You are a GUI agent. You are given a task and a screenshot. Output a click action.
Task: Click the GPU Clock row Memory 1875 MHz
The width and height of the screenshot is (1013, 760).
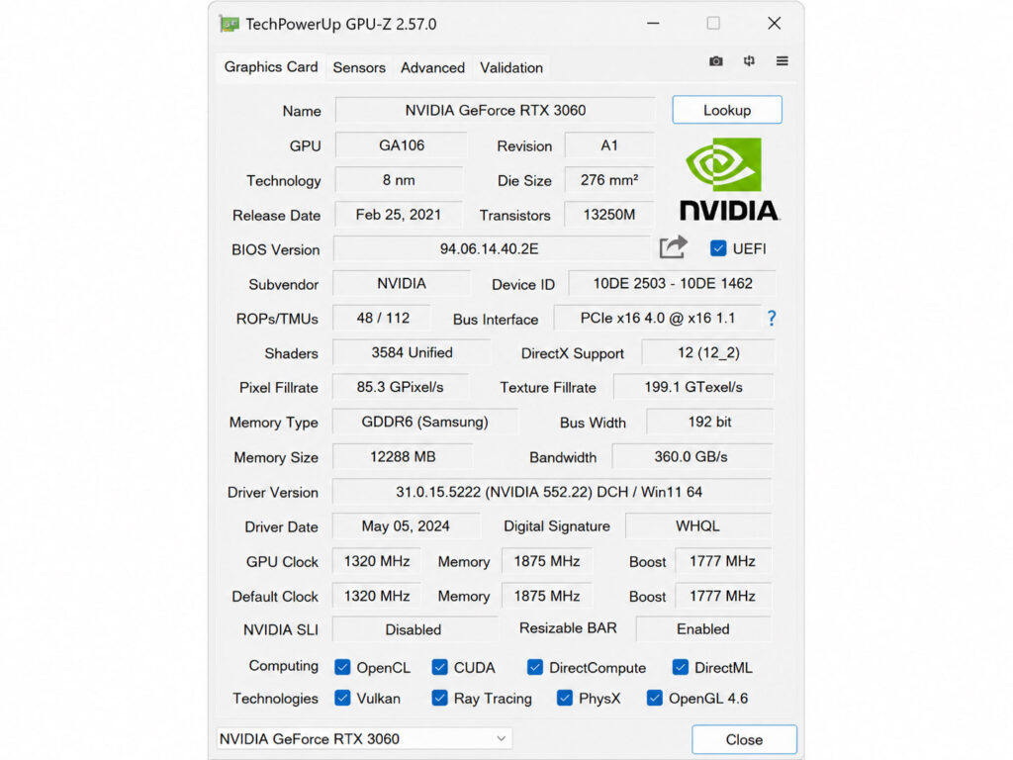[547, 561]
